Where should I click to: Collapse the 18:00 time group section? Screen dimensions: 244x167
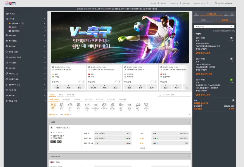click(x=189, y=122)
